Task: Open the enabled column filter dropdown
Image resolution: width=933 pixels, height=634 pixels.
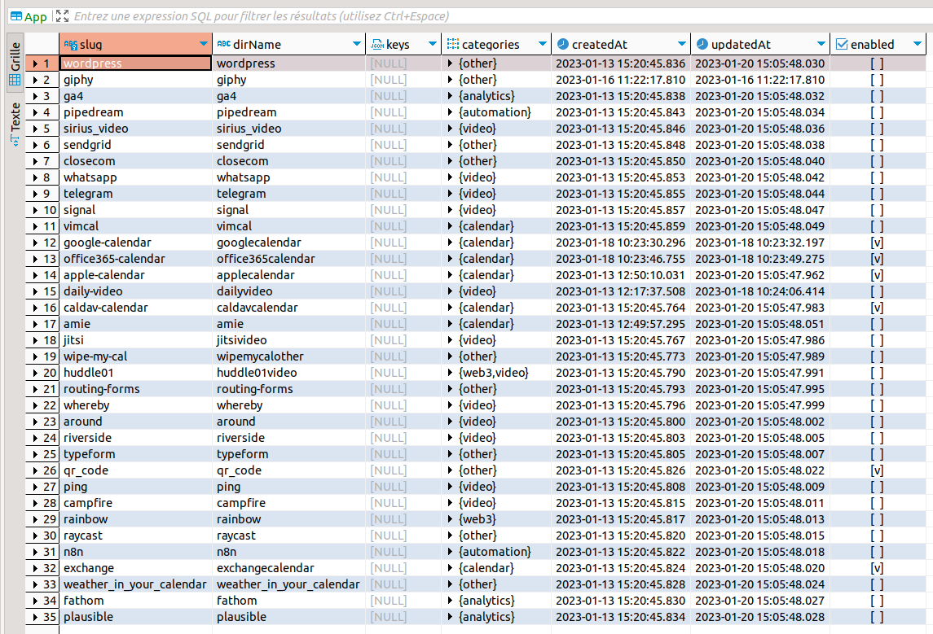Action: pyautogui.click(x=917, y=44)
